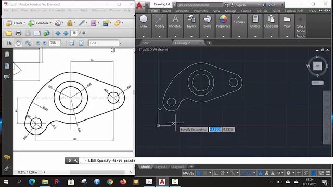333x187 pixels.
Task: Open the Combine files dropdown in Acrobat
Action: [x=40, y=23]
